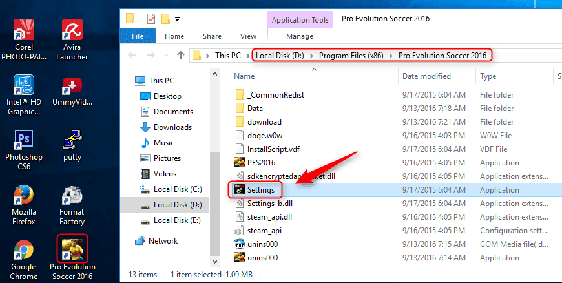Screen dimensions: 562x283
Task: Open the recent locations dropdown arrow
Action: [166, 55]
